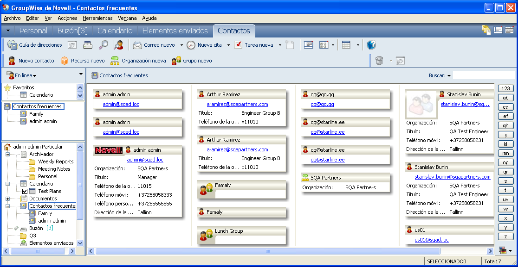Click the trash can delete icon
The height and width of the screenshot is (267, 518).
click(x=379, y=61)
